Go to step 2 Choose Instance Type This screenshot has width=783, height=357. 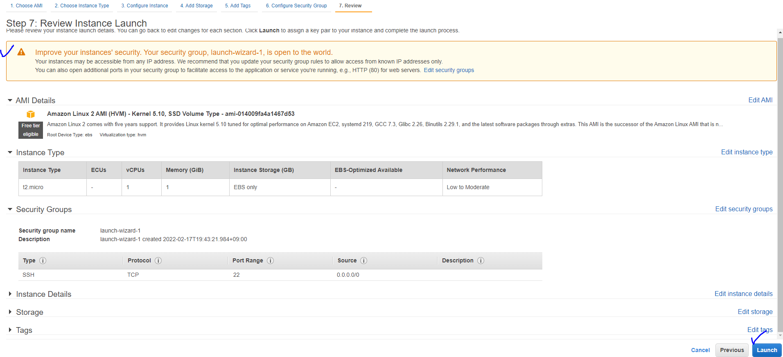pyautogui.click(x=82, y=6)
